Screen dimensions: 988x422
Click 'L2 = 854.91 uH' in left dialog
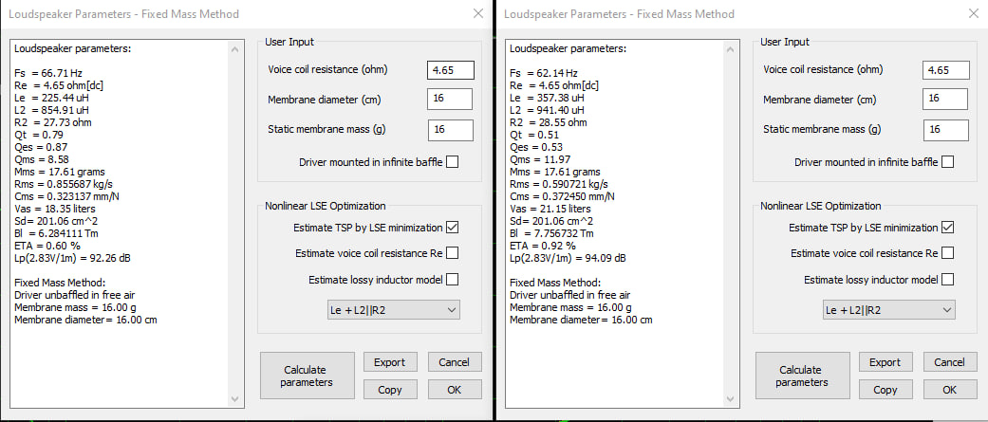click(x=51, y=110)
